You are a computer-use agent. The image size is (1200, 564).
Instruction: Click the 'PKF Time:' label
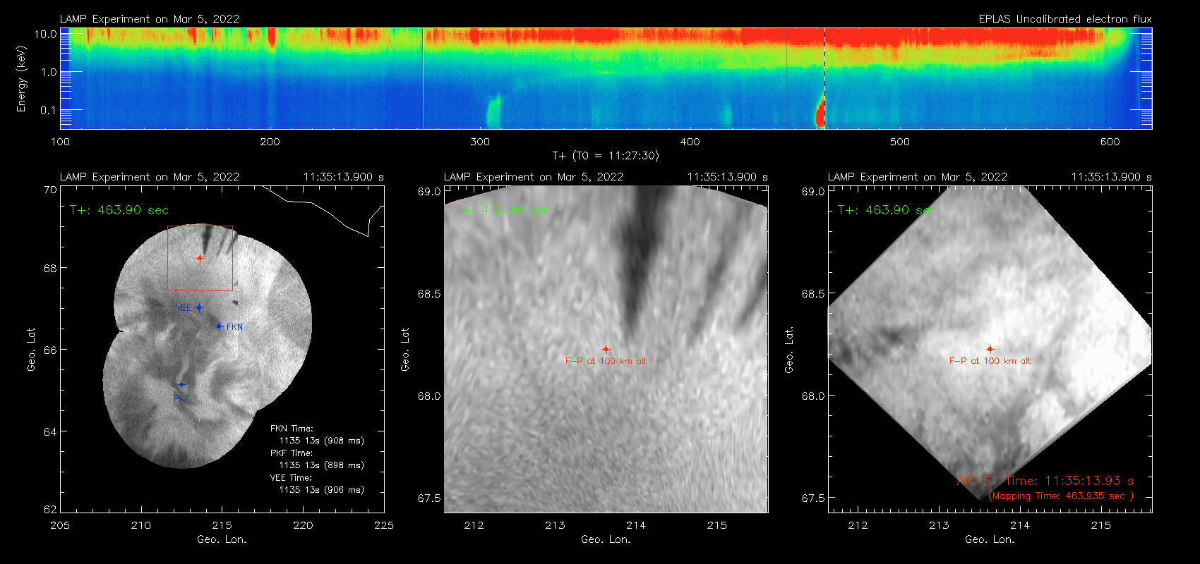pyautogui.click(x=292, y=453)
